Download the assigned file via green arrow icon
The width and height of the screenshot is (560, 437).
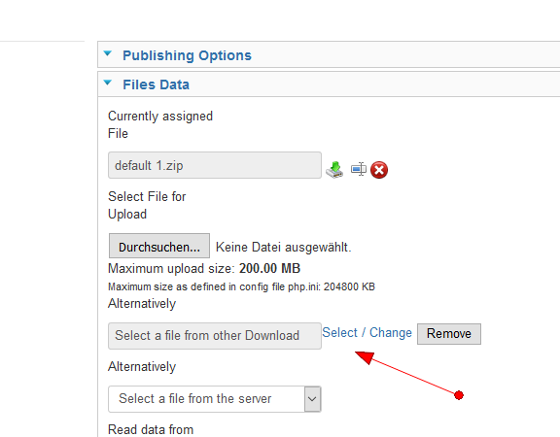(334, 170)
